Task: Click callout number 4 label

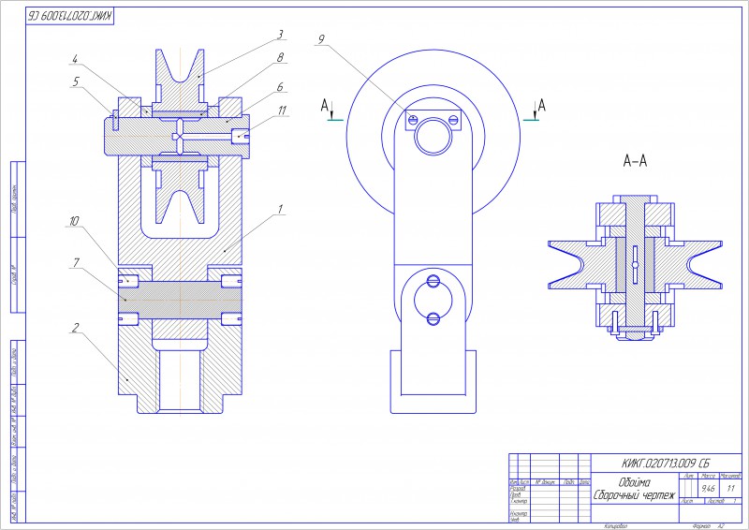Action: (75, 59)
